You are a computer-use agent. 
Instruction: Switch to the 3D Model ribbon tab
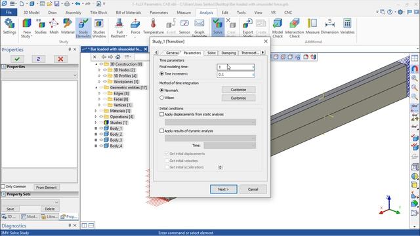click(x=31, y=12)
